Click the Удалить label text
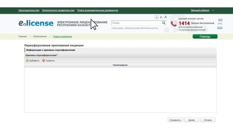233x131 pixels. 50,61
